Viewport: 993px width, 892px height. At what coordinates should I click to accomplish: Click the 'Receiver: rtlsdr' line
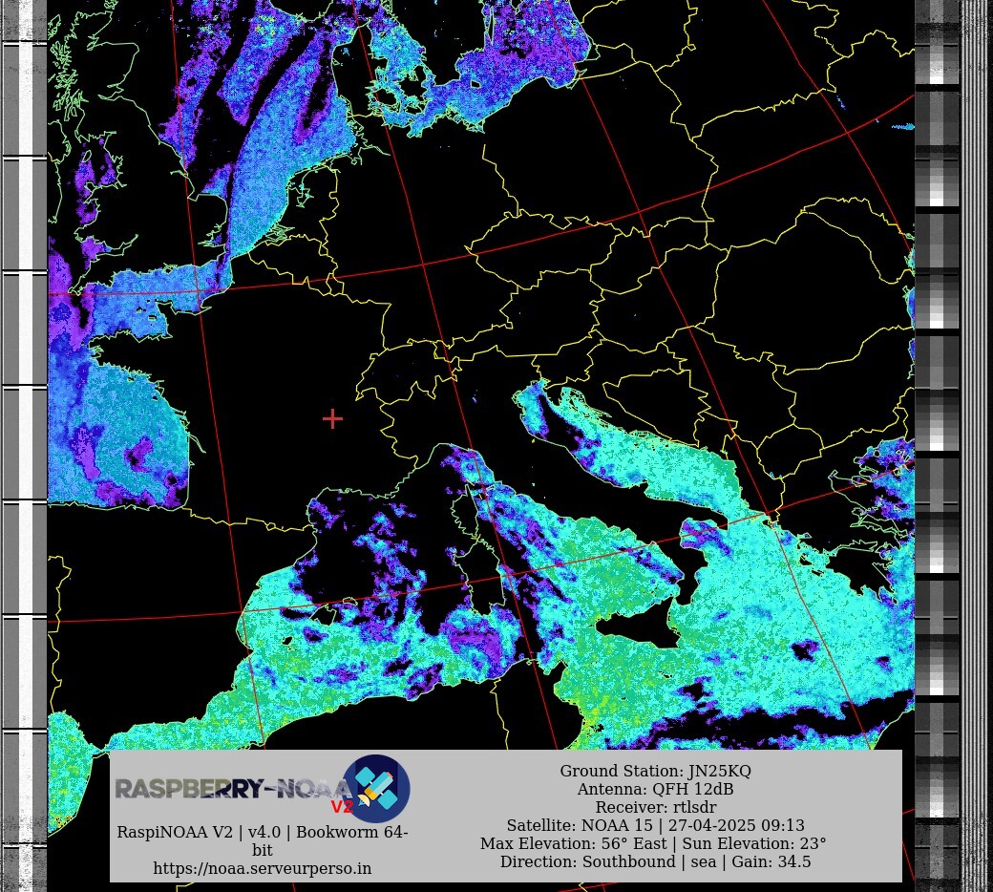pyautogui.click(x=655, y=807)
